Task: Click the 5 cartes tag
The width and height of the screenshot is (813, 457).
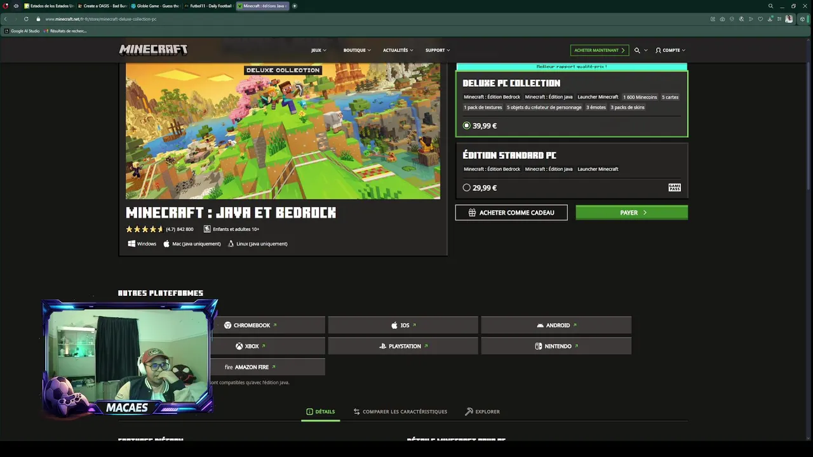Action: pyautogui.click(x=670, y=97)
